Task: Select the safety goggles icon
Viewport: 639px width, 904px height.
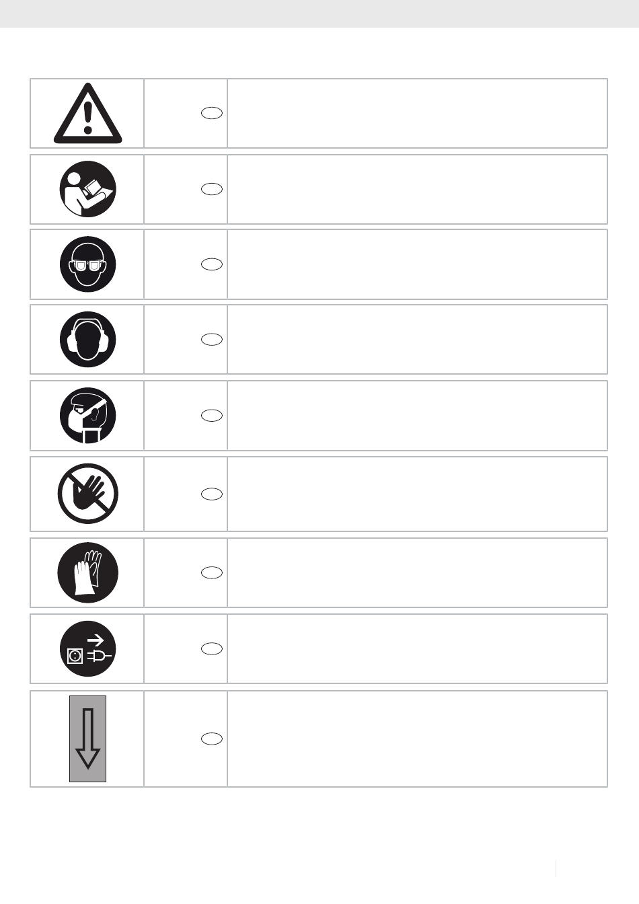Action: pos(88,264)
